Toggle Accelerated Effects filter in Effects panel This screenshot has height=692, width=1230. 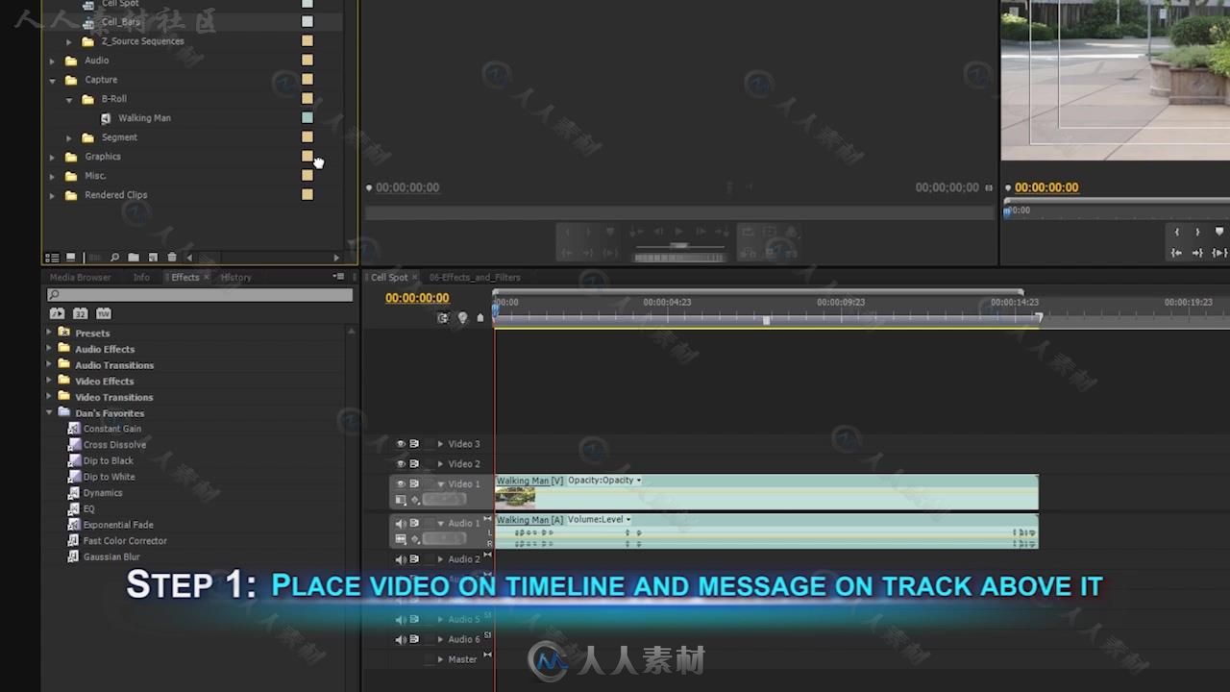pos(57,313)
